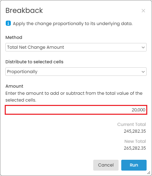Viewport: 152px width, 176px height.
Task: Open the Total Net Change Amount combo box
Action: click(x=76, y=47)
